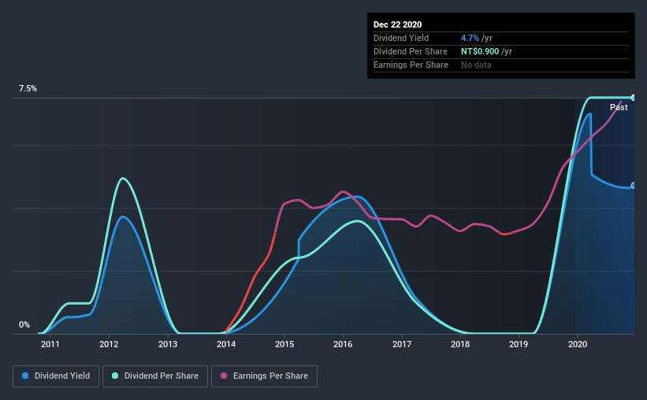The height and width of the screenshot is (400, 647).
Task: Click the 2016 x-axis label
Action: pos(343,344)
